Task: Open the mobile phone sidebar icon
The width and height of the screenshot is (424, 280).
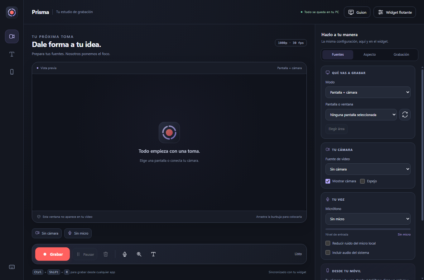Action: coord(12,72)
